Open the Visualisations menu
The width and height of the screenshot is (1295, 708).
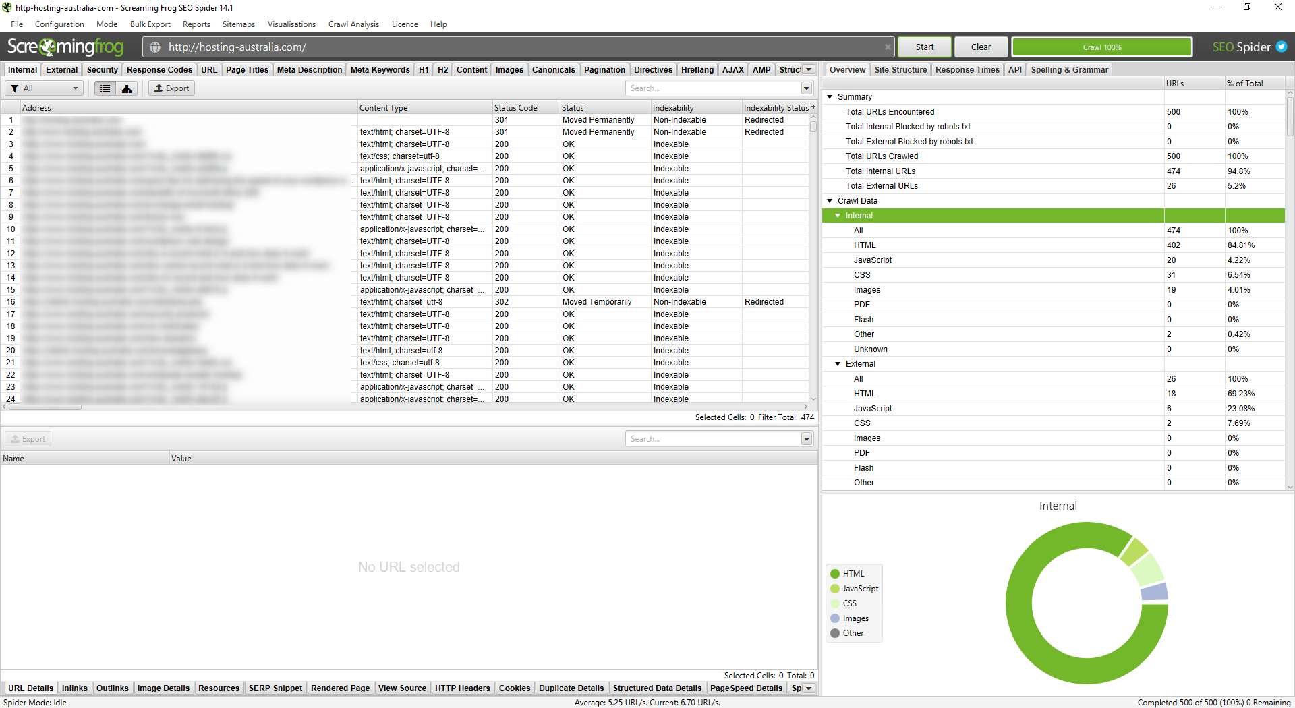tap(291, 24)
